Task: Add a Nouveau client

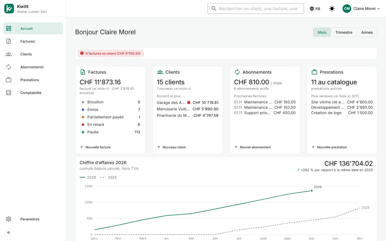Action: [x=172, y=147]
